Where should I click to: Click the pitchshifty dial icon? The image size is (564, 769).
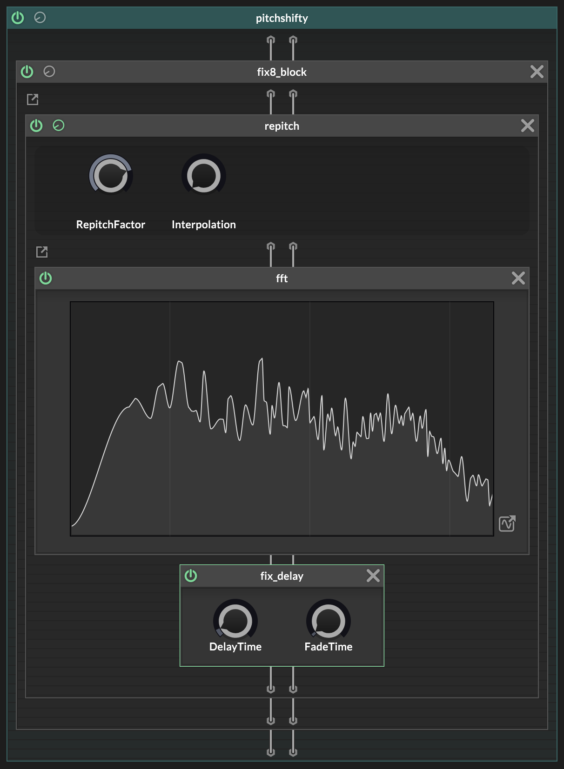40,18
